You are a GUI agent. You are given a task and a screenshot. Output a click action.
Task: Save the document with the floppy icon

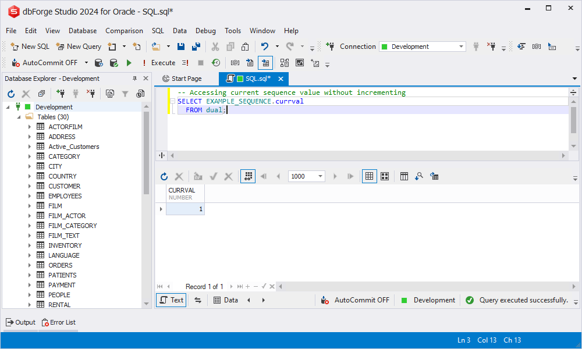click(181, 47)
